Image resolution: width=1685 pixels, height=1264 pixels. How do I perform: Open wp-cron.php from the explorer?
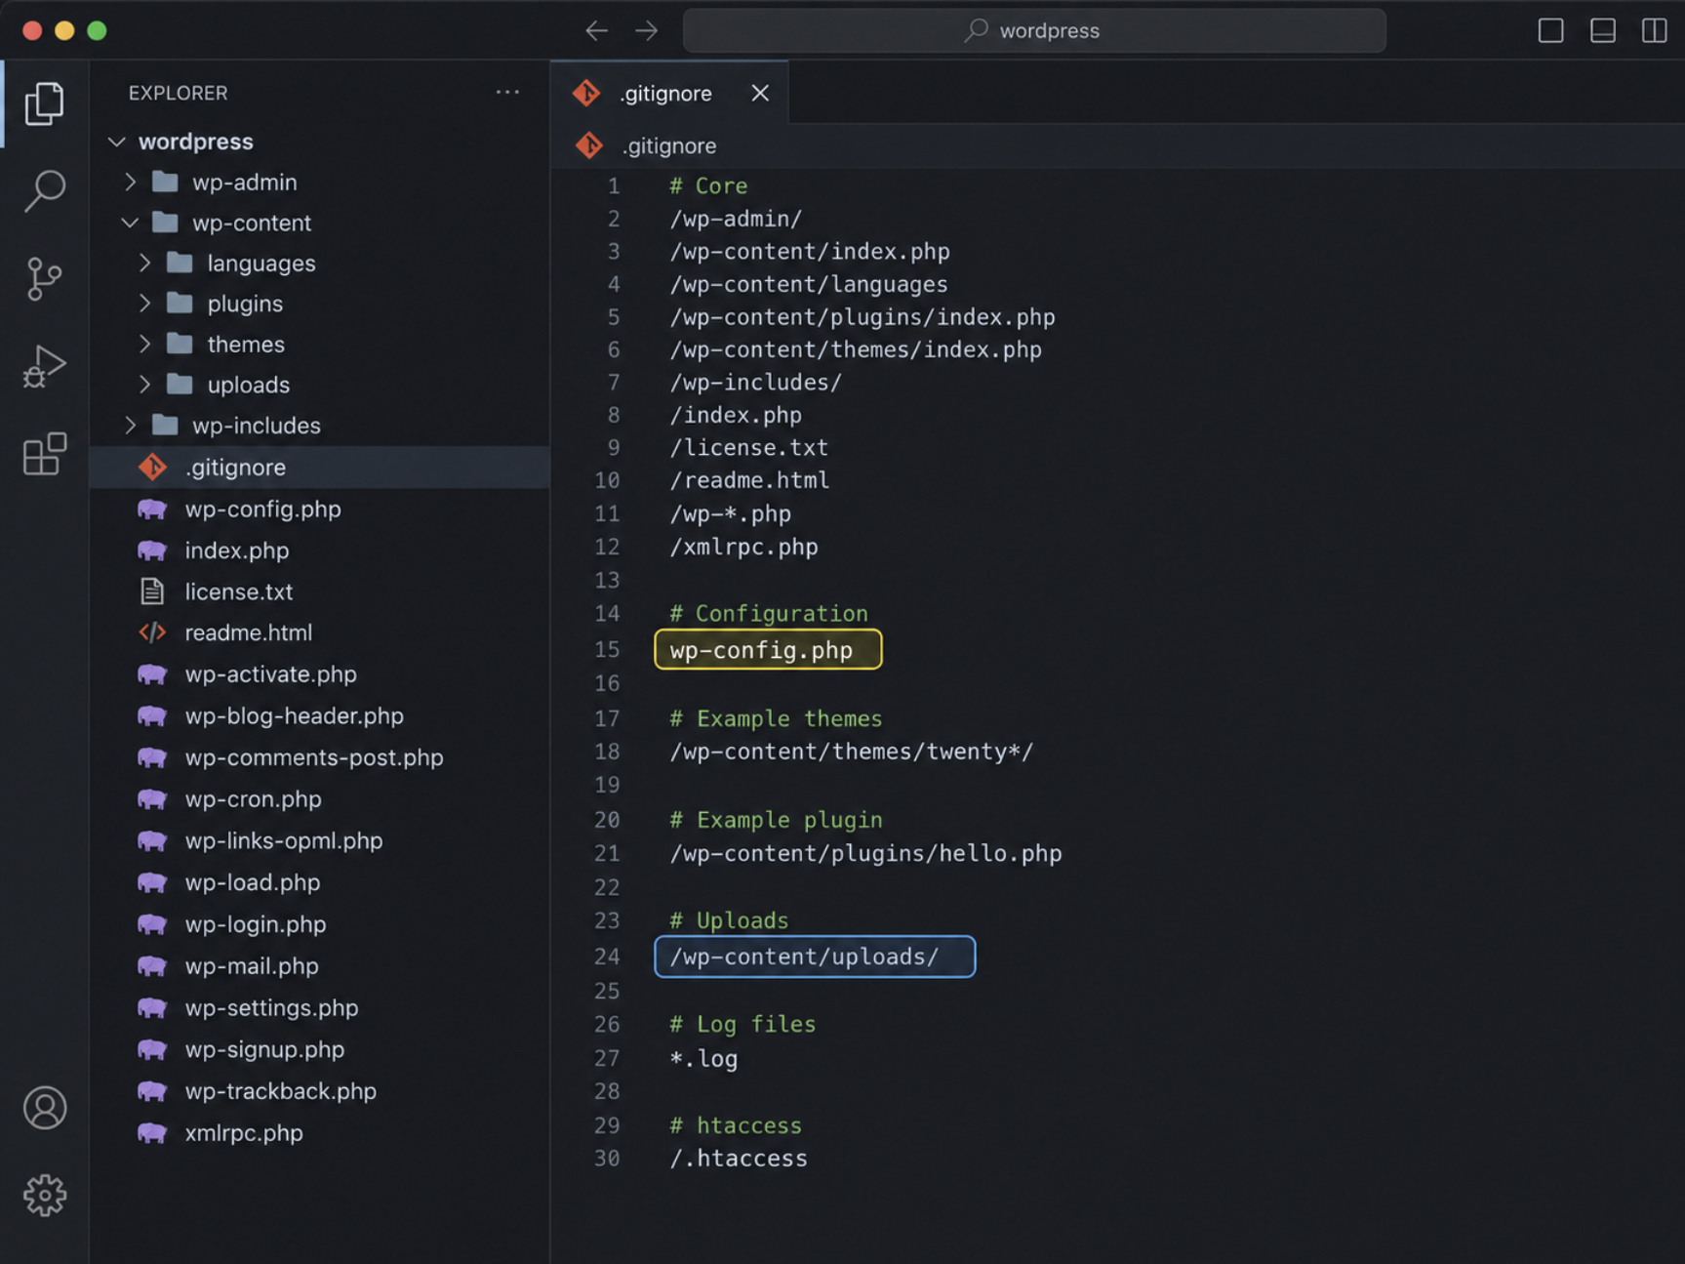click(320, 799)
